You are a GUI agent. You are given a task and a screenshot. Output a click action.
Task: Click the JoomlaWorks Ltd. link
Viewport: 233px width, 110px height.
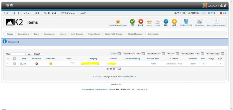[x=129, y=77]
